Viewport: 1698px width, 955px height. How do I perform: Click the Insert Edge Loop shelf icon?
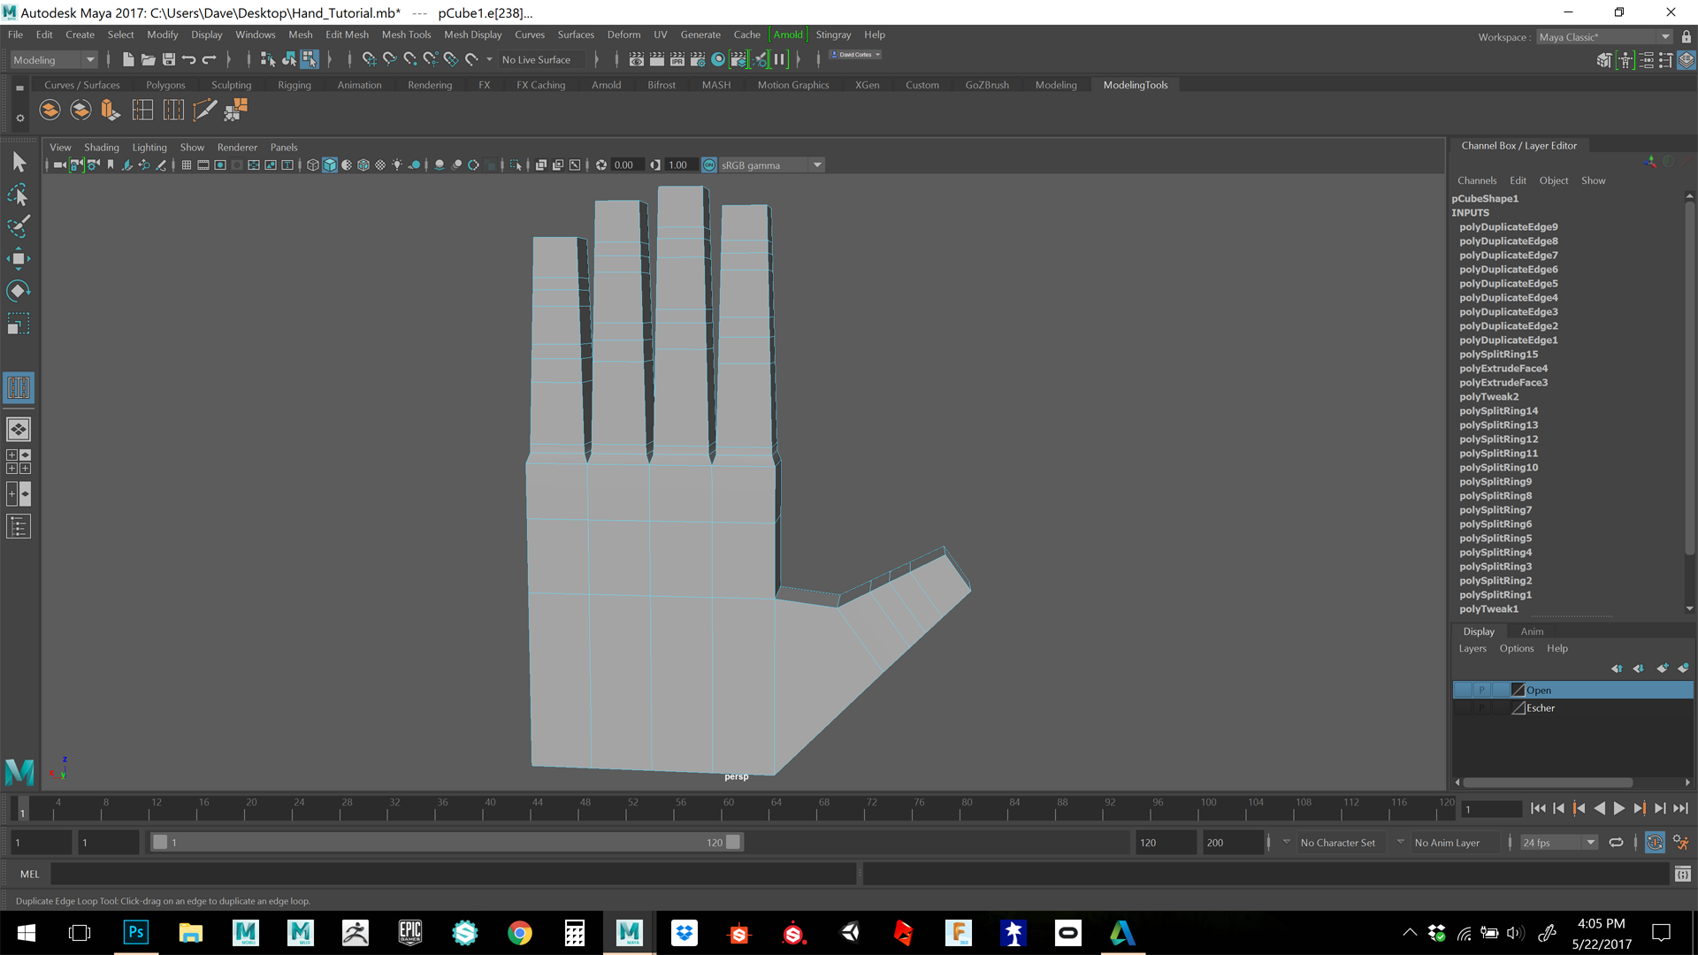[x=142, y=110]
